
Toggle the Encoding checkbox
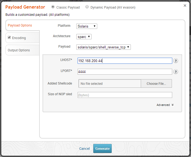pos(9,38)
